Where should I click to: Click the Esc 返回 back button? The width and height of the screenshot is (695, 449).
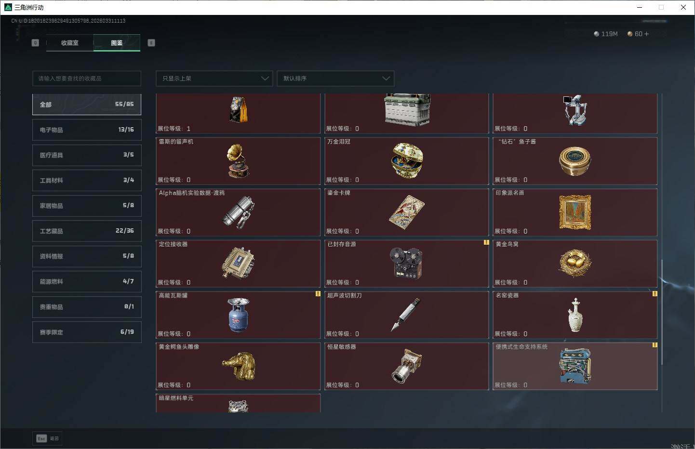point(48,438)
